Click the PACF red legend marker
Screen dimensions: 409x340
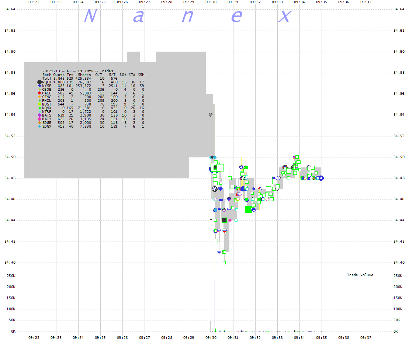40,93
